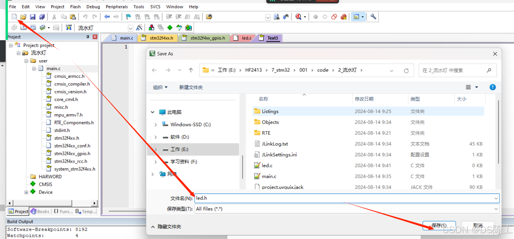Open Configuration with the wrench icon

pos(373,17)
